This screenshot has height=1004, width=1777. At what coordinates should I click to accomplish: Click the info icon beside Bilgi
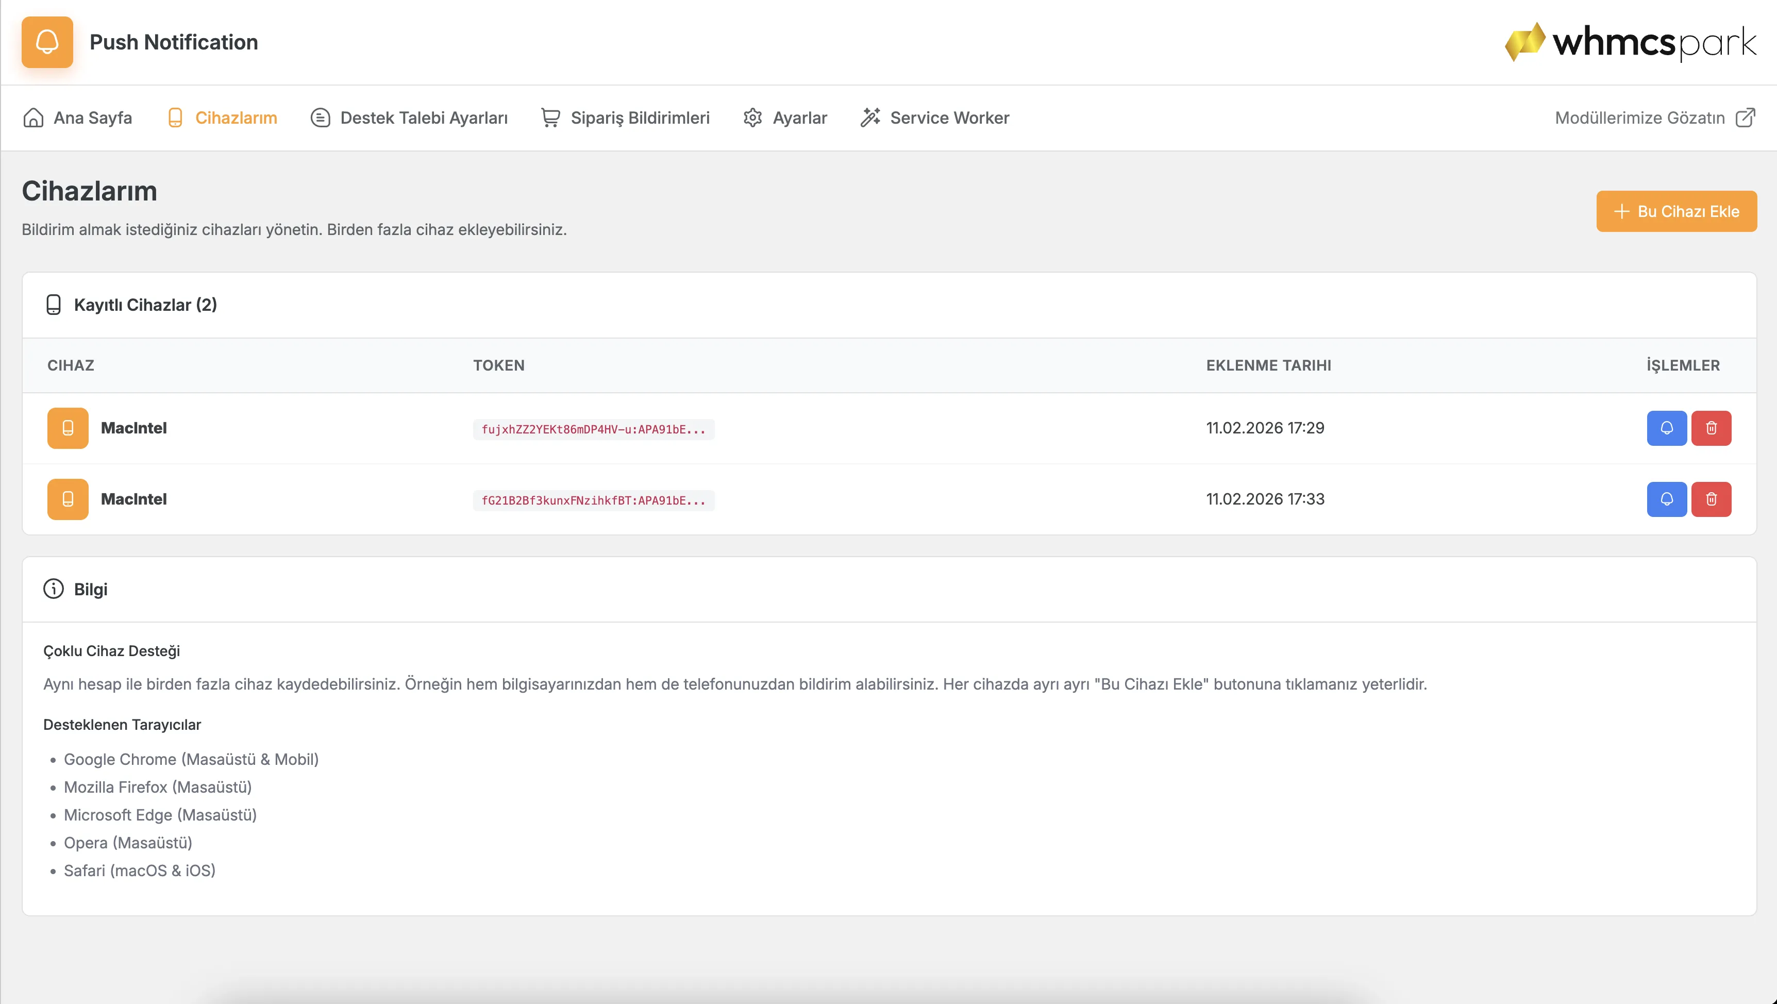pyautogui.click(x=53, y=589)
